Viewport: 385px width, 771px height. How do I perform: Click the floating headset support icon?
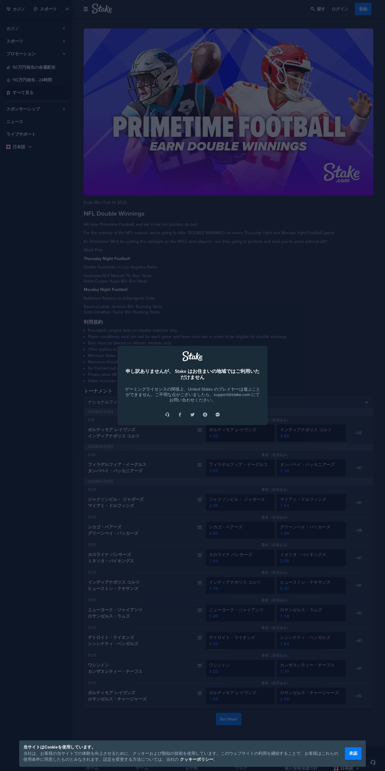(373, 762)
